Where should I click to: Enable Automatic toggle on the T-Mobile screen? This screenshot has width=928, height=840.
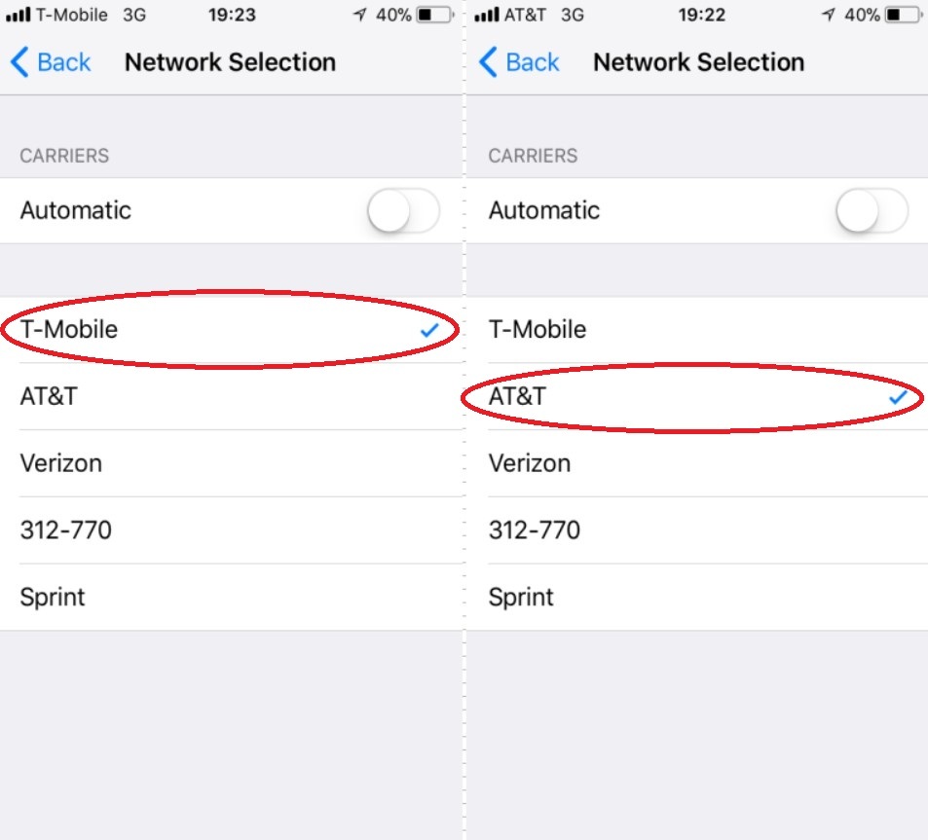404,211
